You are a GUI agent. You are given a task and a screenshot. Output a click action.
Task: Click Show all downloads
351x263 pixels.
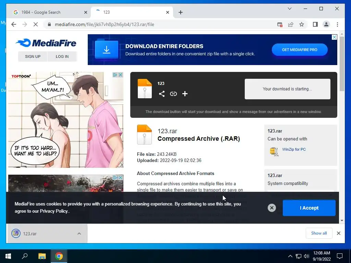[x=319, y=233]
